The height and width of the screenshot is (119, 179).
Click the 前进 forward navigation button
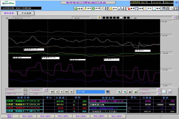click(x=79, y=8)
